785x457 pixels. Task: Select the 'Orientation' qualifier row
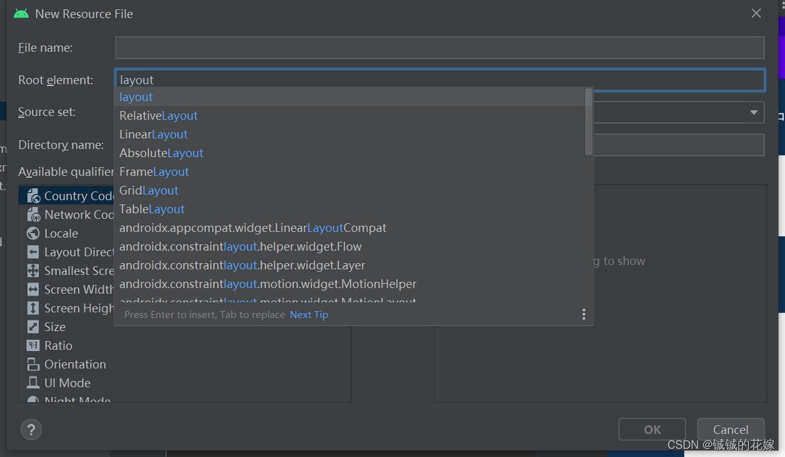click(x=184, y=364)
